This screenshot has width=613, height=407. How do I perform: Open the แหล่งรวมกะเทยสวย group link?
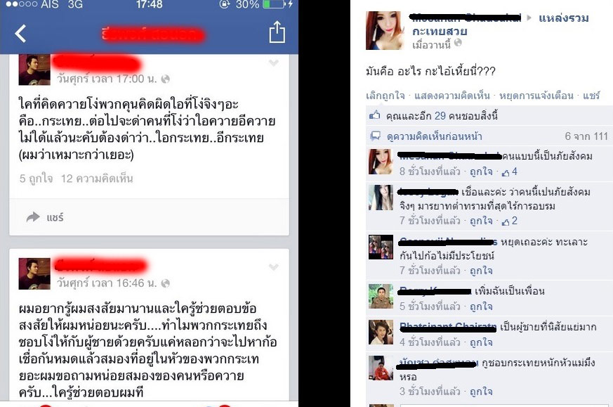click(501, 25)
